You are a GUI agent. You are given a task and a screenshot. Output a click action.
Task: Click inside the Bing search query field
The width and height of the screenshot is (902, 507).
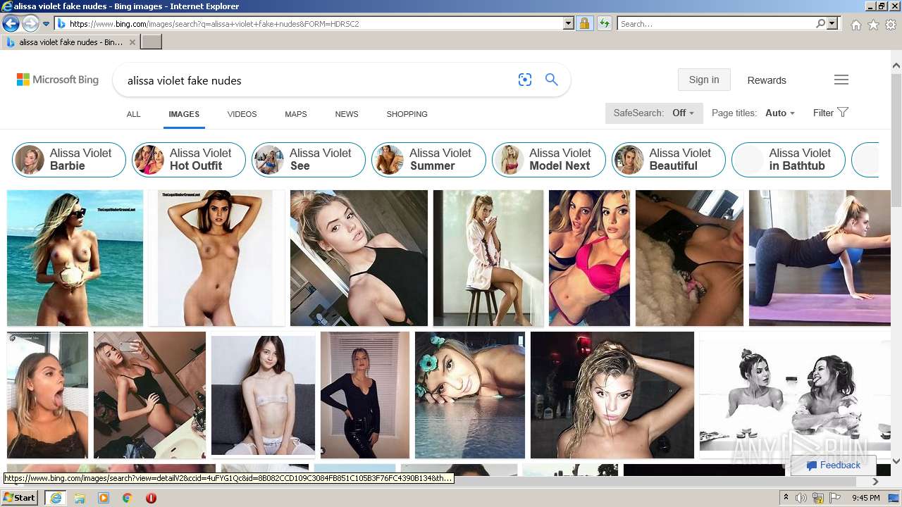tap(317, 80)
